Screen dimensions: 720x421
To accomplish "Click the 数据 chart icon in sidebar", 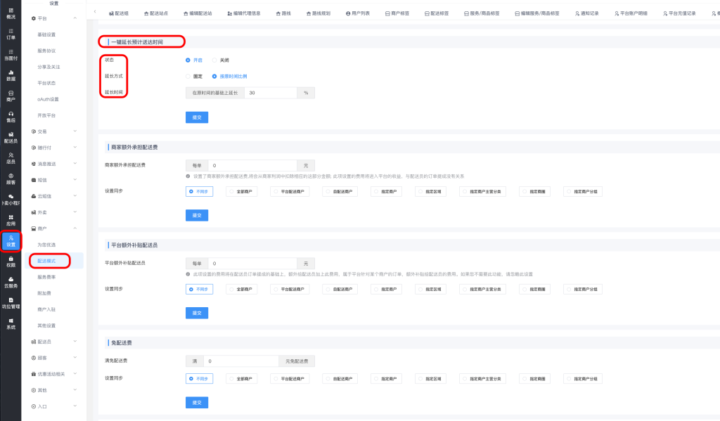I will click(11, 75).
